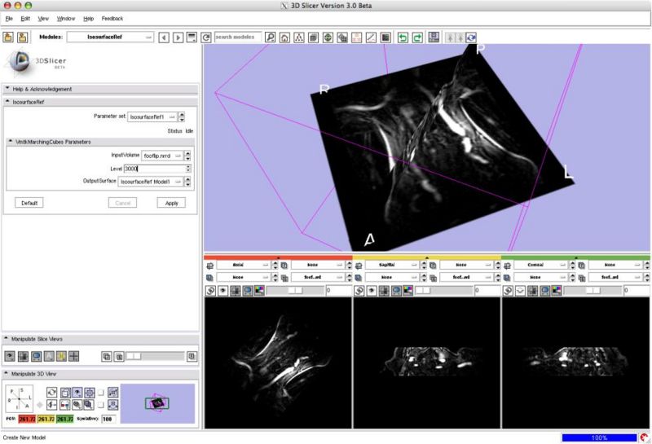Toggle orthographic view cube icon
Image resolution: width=652 pixels, height=444 pixels.
(x=65, y=392)
